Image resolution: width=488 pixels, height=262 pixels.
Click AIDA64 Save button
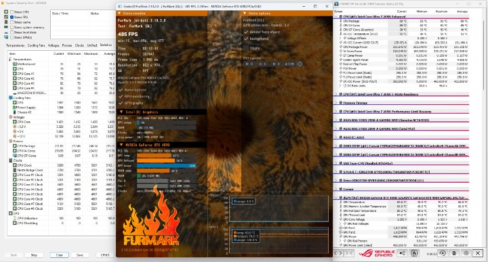(x=80, y=255)
